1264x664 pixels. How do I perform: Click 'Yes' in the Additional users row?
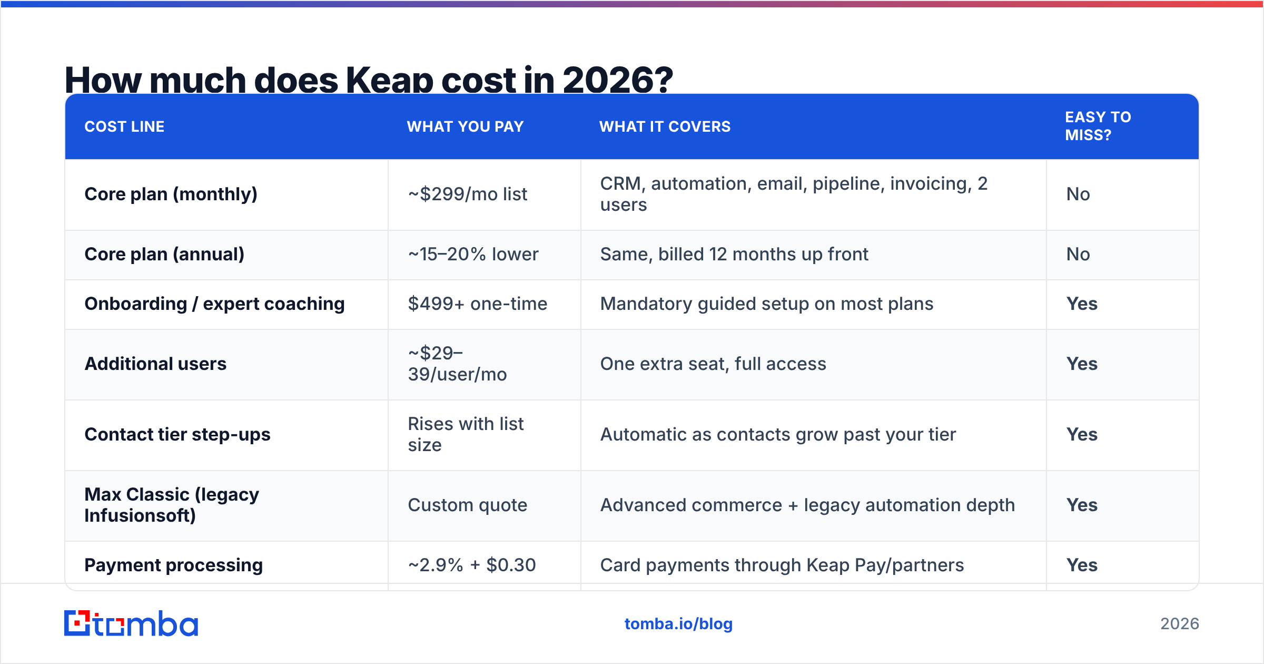click(1082, 364)
